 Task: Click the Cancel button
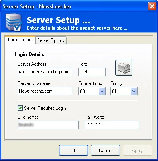tap(105, 151)
